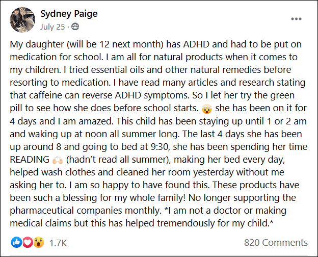The width and height of the screenshot is (318, 257).
Task: View the 820 Comments thread
Action: point(276,242)
